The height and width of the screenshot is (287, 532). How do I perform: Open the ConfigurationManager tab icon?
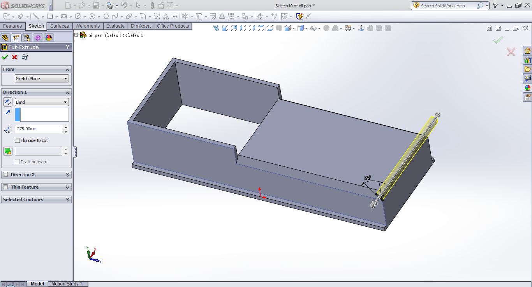click(27, 38)
